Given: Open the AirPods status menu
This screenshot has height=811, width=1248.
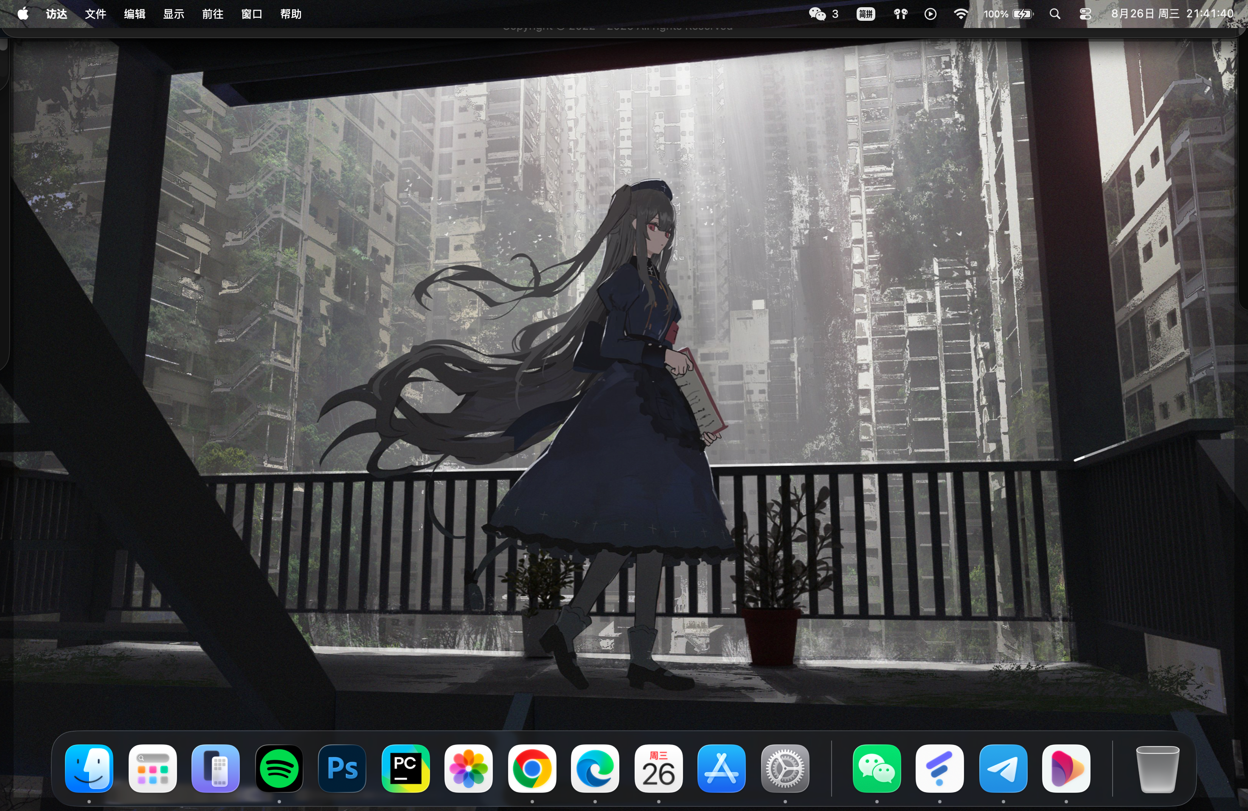Looking at the screenshot, I should 900,14.
